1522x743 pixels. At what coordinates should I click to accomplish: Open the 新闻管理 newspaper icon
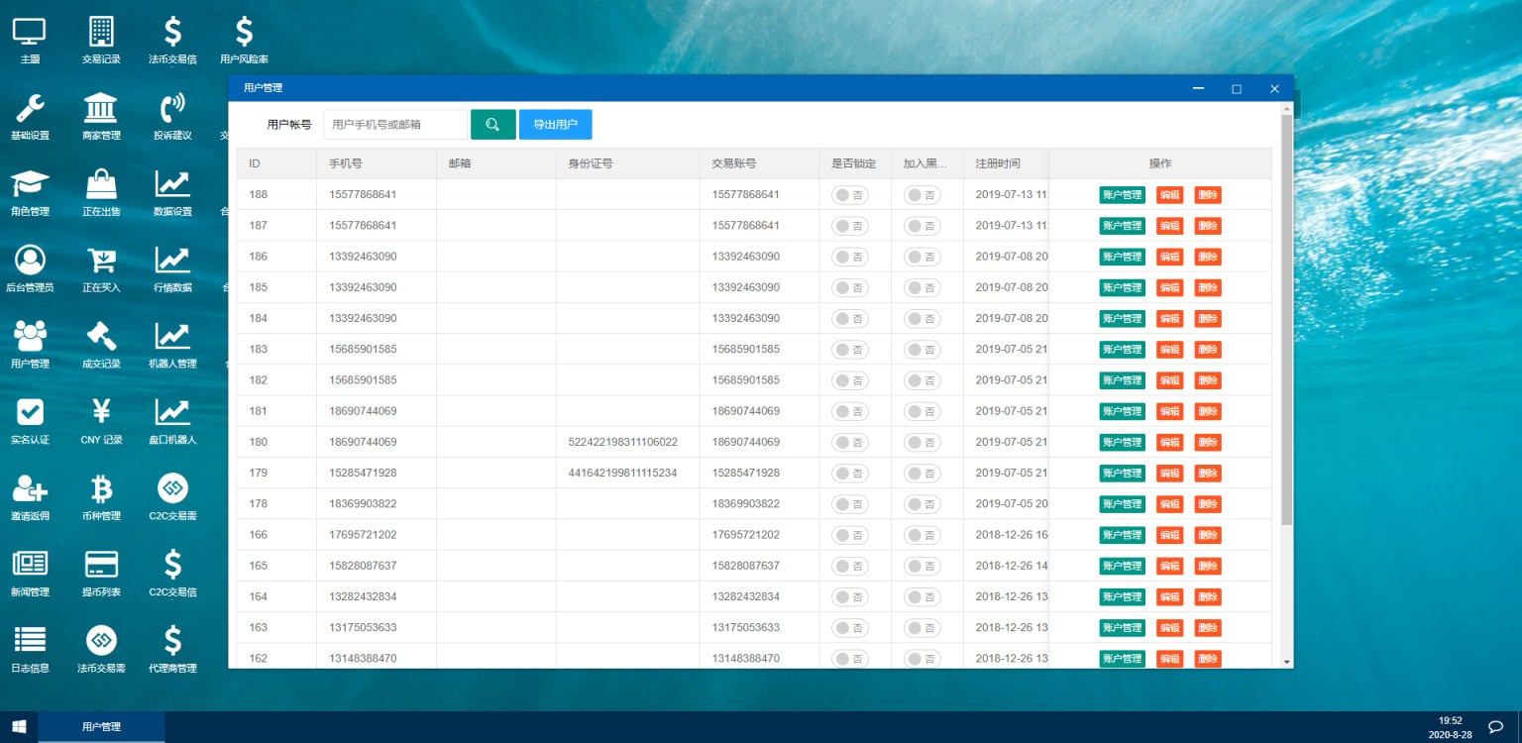[30, 565]
